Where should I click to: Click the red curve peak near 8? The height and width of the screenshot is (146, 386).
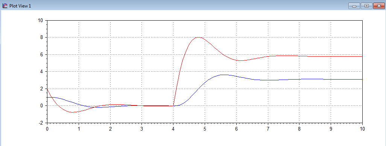point(198,38)
